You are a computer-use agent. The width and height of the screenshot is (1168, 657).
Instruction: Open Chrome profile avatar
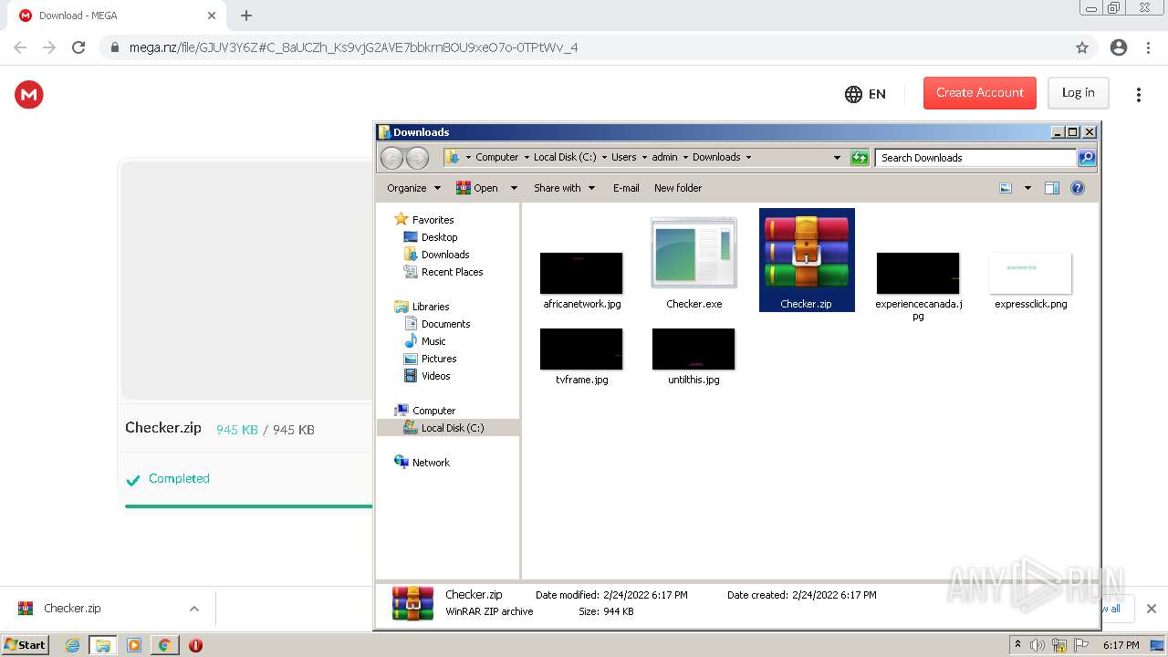(x=1119, y=47)
